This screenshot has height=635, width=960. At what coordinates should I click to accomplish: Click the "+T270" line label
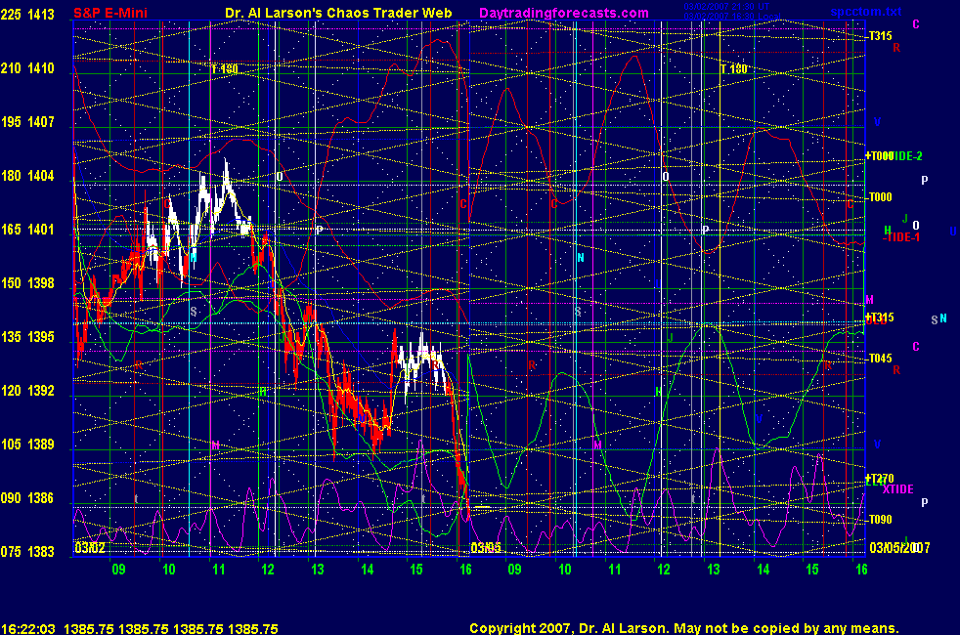[x=880, y=479]
